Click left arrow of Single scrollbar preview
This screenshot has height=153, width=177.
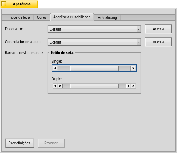coord(55,68)
